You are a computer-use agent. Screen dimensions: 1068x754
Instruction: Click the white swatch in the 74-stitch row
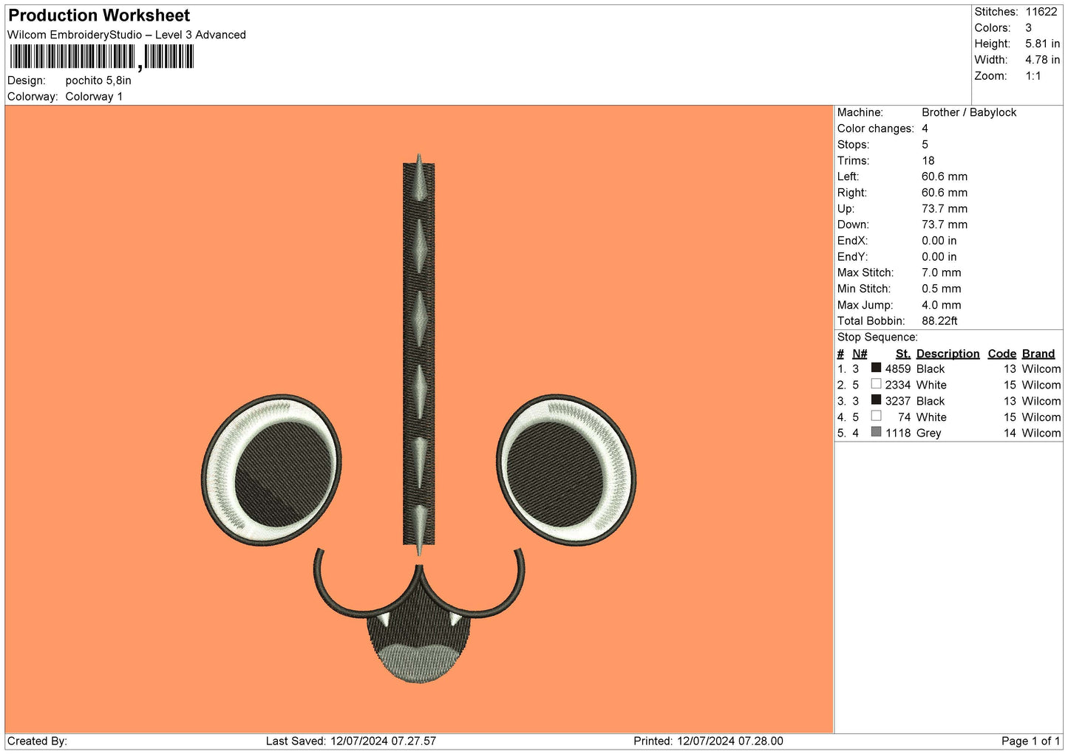876,416
